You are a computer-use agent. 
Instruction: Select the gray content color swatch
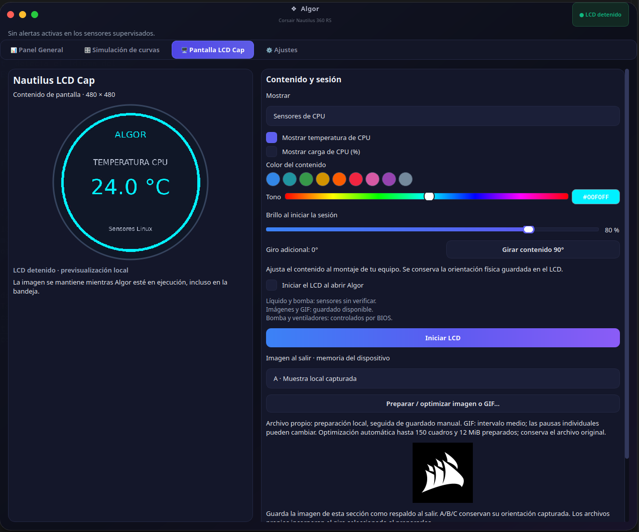tap(406, 179)
